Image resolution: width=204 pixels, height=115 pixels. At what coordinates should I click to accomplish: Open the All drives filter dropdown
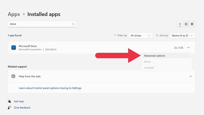point(140,36)
